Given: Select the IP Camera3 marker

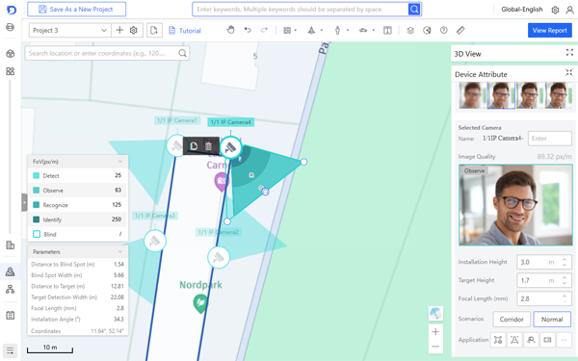Looking at the screenshot, I should [x=155, y=242].
